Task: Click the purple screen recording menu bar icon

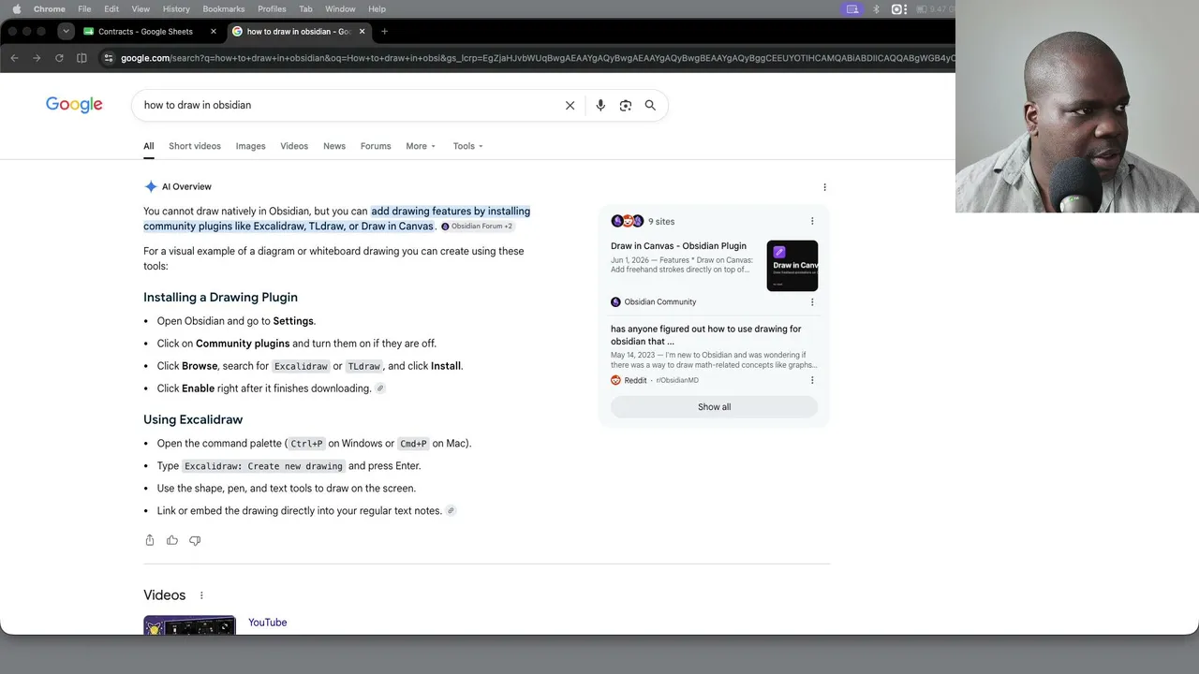Action: coord(851,9)
